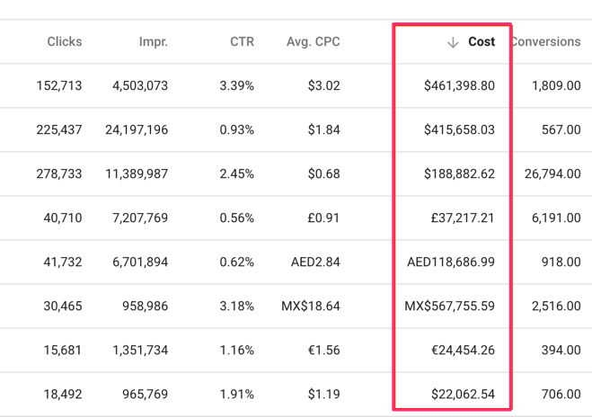The height and width of the screenshot is (417, 592).
Task: Sort by the Clicks column header
Action: click(65, 42)
